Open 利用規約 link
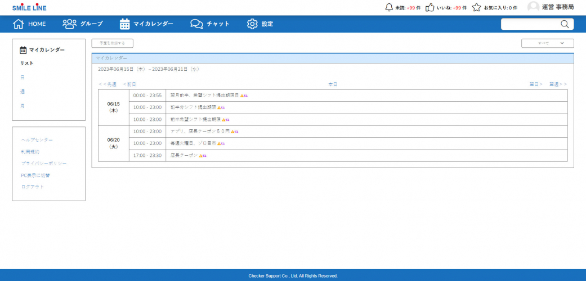Image resolution: width=586 pixels, height=281 pixels. (30, 152)
